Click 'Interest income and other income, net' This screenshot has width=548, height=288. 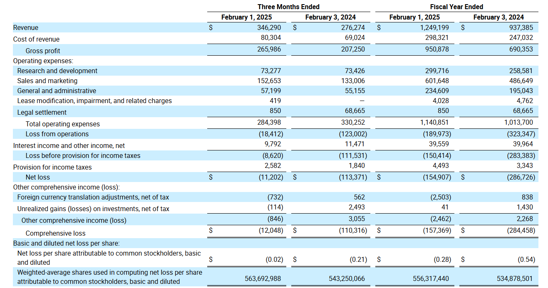pyautogui.click(x=69, y=145)
